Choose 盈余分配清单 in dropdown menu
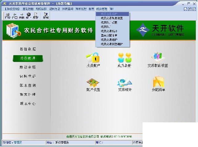 coord(112,35)
